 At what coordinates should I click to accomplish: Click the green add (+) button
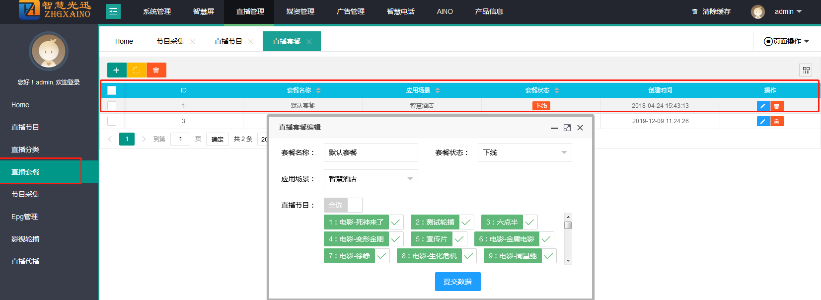pyautogui.click(x=116, y=70)
